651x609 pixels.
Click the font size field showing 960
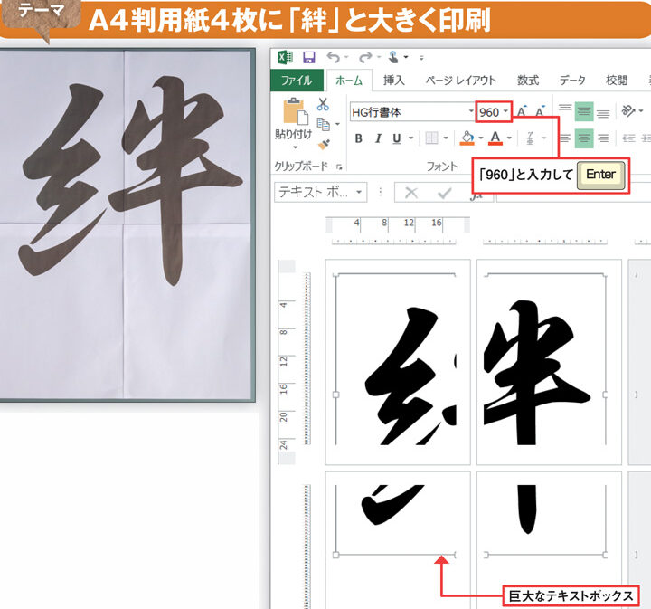[x=489, y=112]
